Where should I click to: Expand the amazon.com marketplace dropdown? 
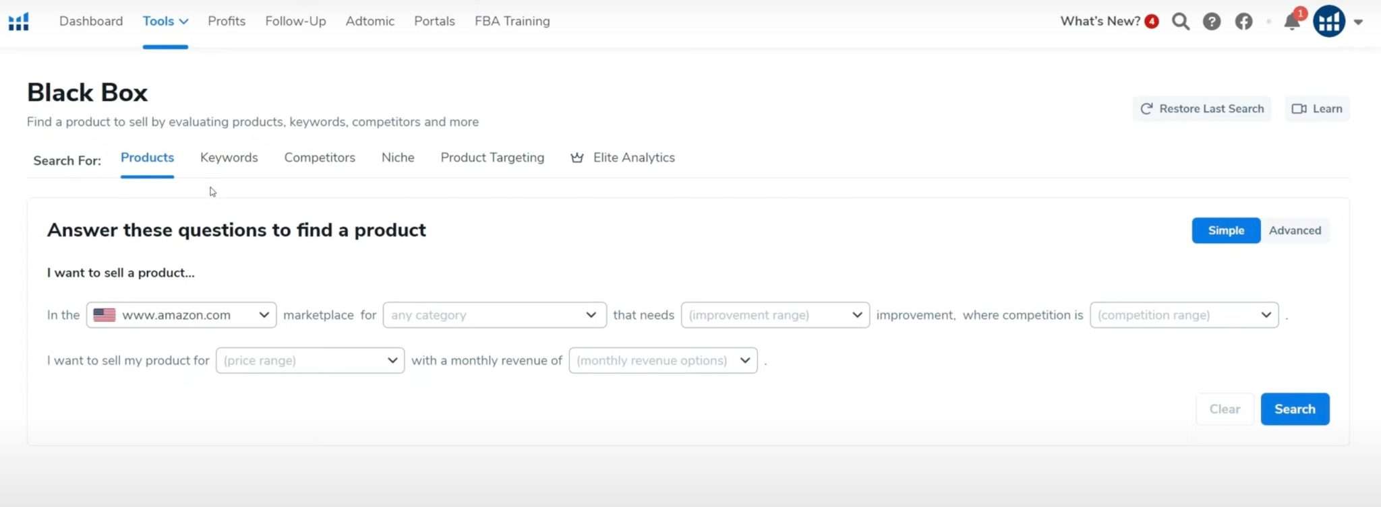tap(181, 315)
